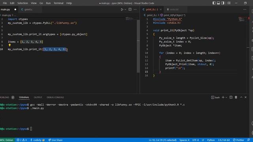Viewport: 253px width, 142px height.
Task: Open the Run menu
Action: (x=48, y=3)
